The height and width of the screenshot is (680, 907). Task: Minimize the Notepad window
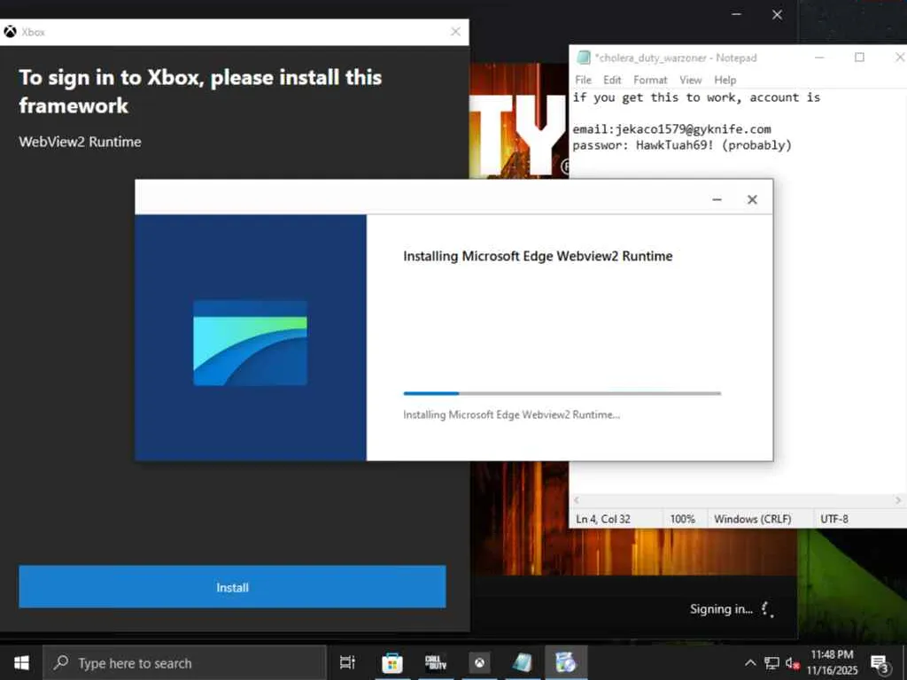click(x=819, y=58)
